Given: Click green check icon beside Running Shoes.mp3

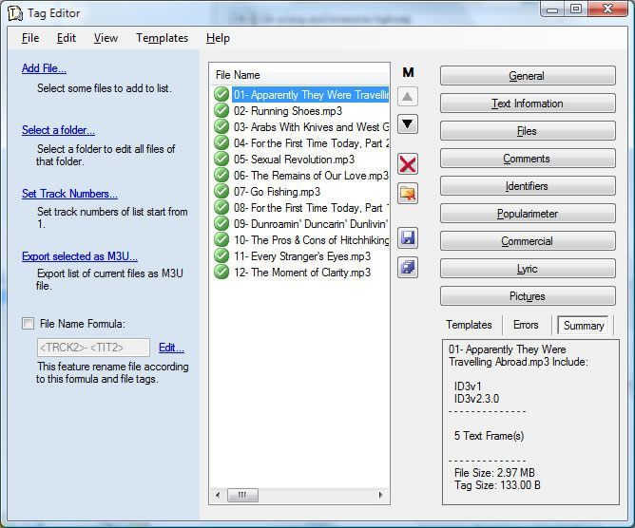Looking at the screenshot, I should click(221, 110).
